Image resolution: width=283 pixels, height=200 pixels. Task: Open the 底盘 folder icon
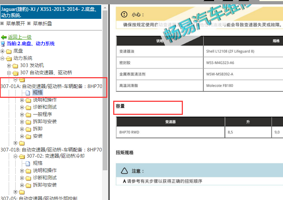[x=9, y=51]
